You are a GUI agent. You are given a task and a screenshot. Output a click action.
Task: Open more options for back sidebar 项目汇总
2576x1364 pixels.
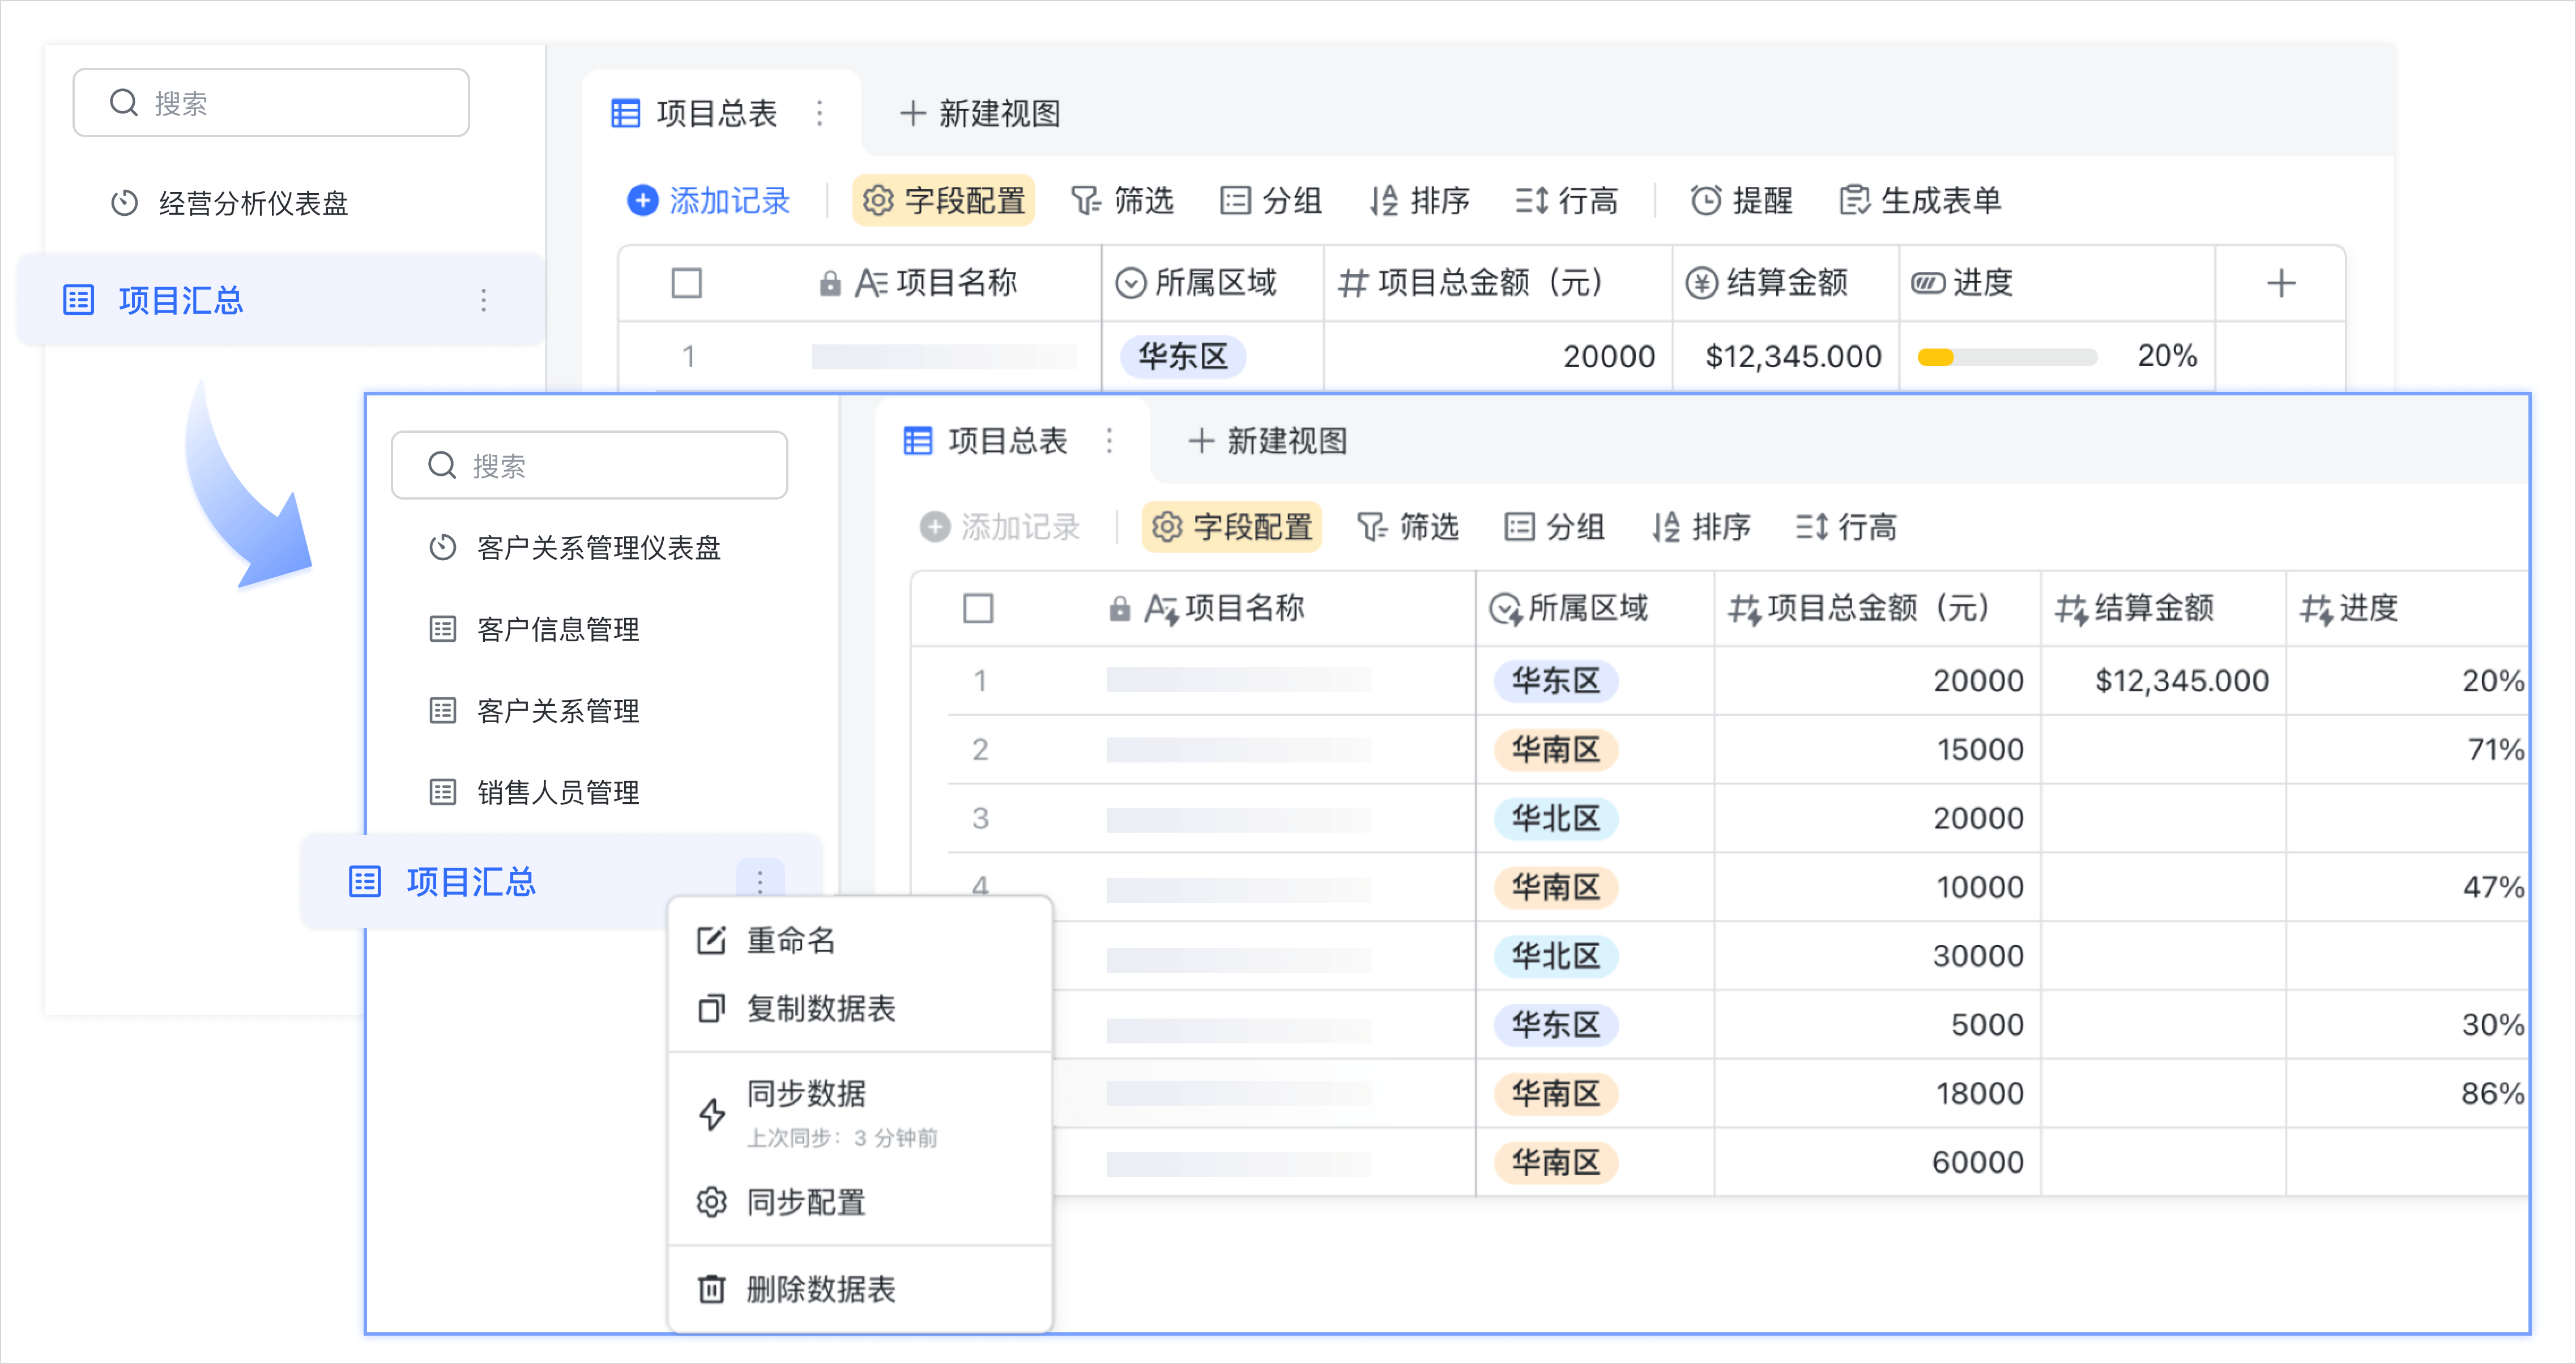coord(484,300)
